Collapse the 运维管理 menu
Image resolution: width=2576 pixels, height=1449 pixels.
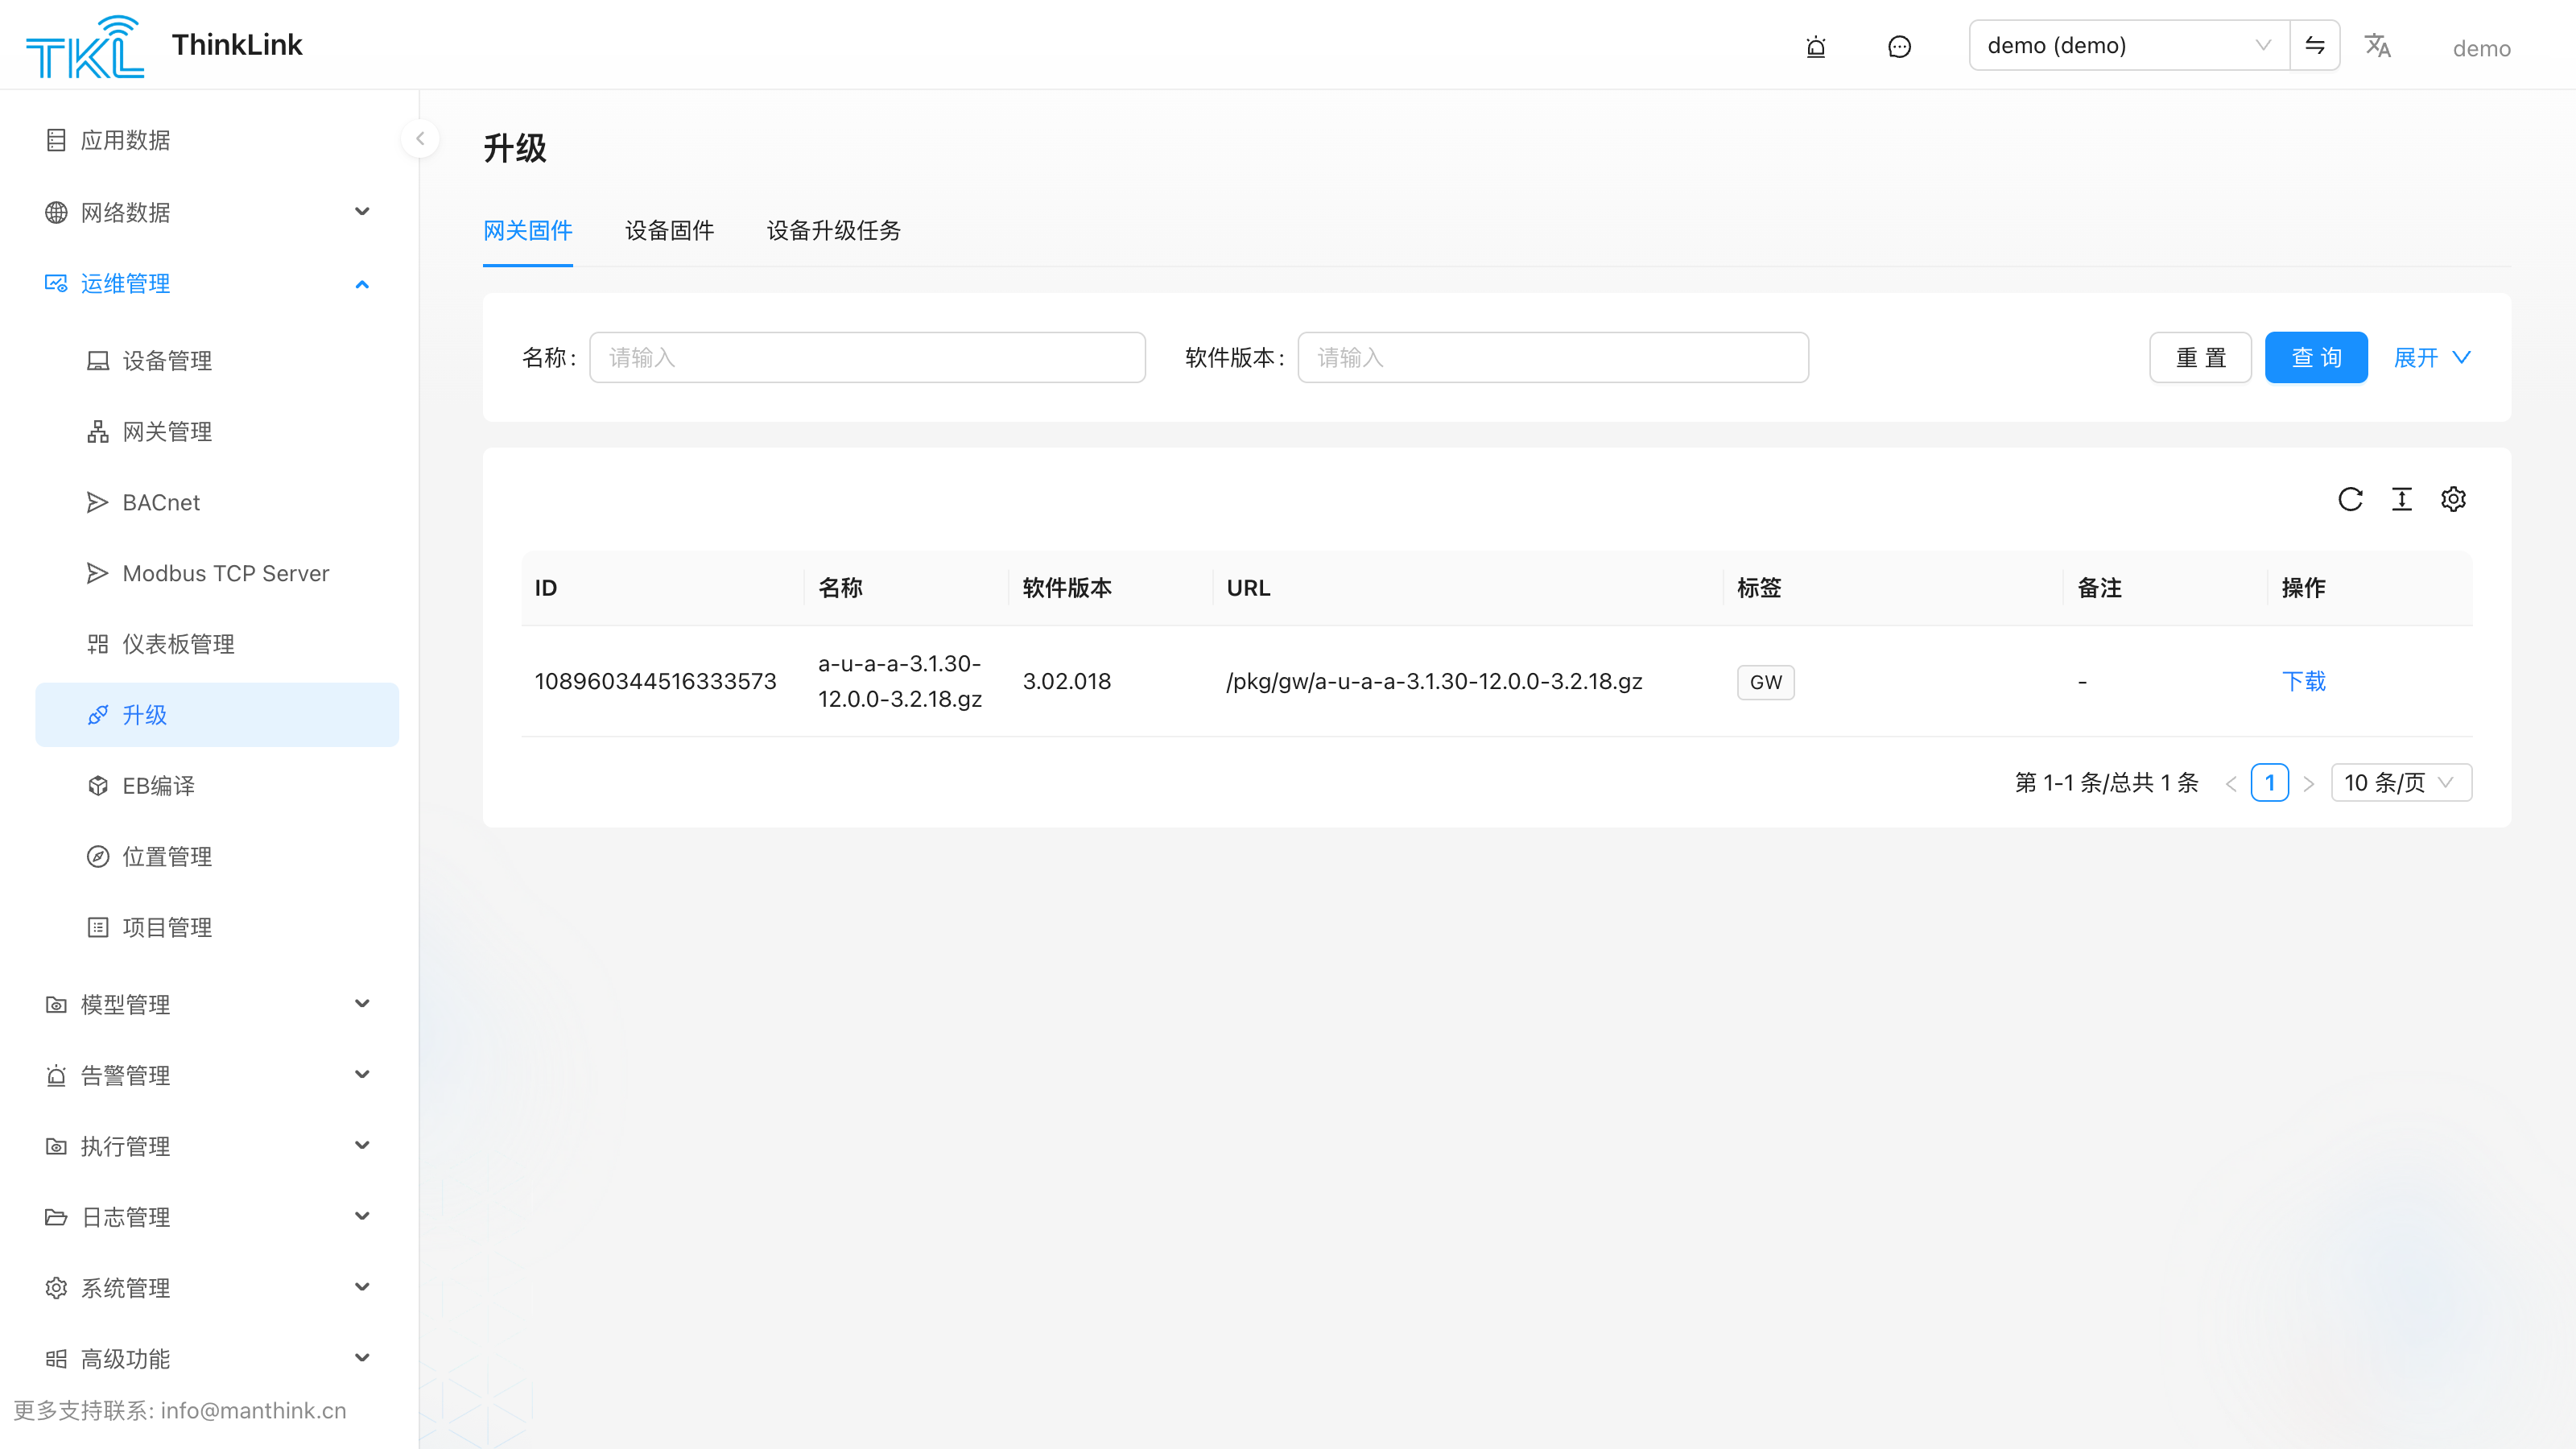pos(209,284)
